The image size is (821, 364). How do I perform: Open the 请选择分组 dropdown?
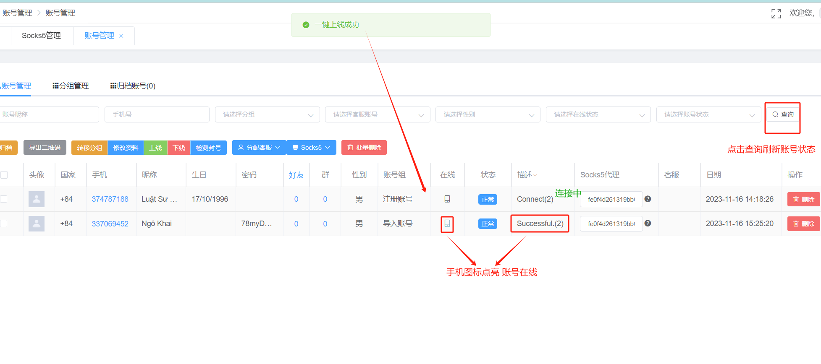tap(268, 114)
